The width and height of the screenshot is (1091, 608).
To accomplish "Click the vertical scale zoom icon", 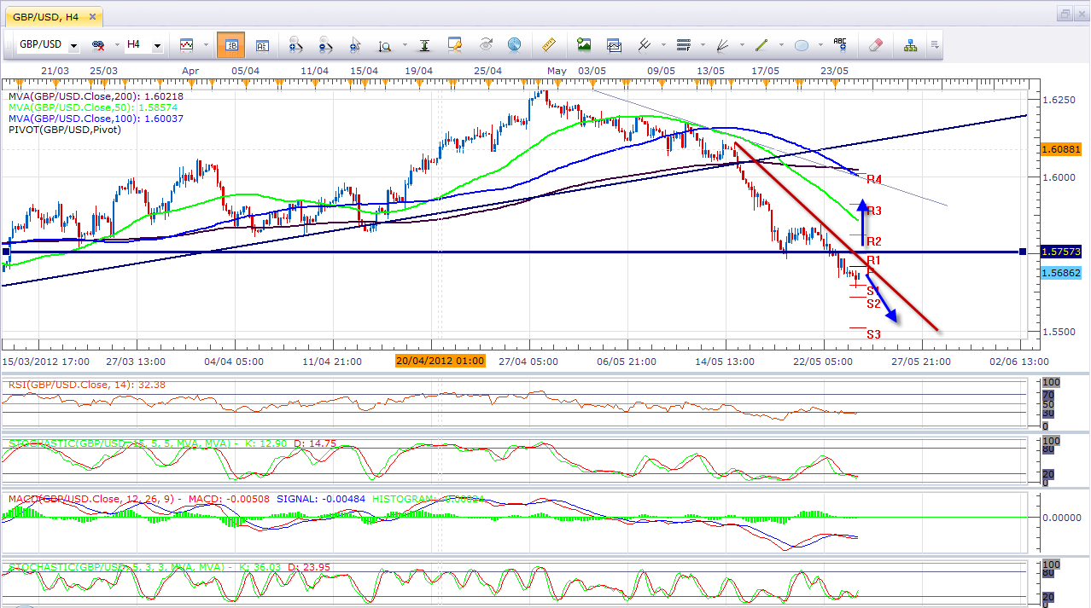I will click(x=384, y=44).
